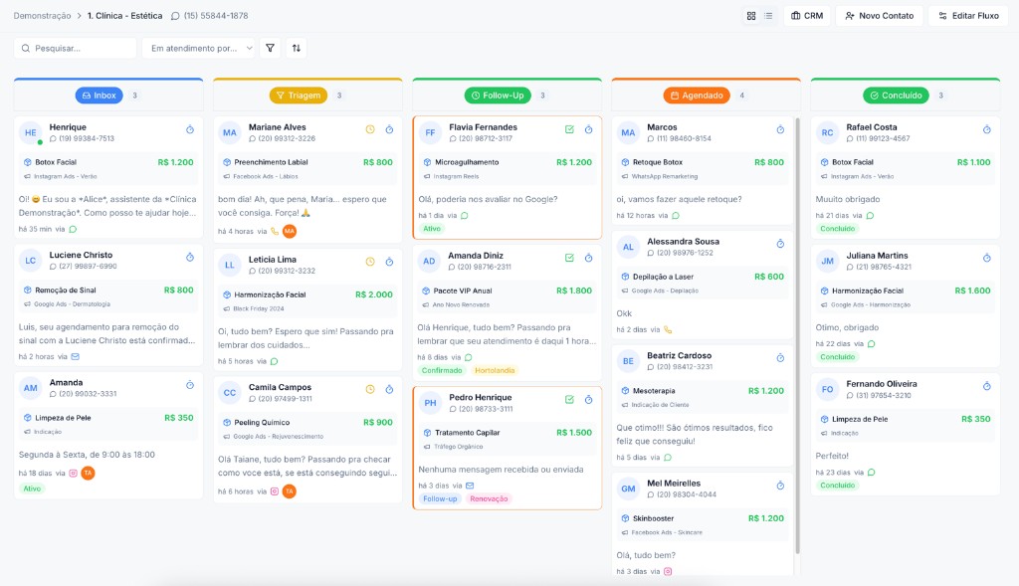Click the stopwatch icon on Mel Meirelles' card

(x=781, y=488)
